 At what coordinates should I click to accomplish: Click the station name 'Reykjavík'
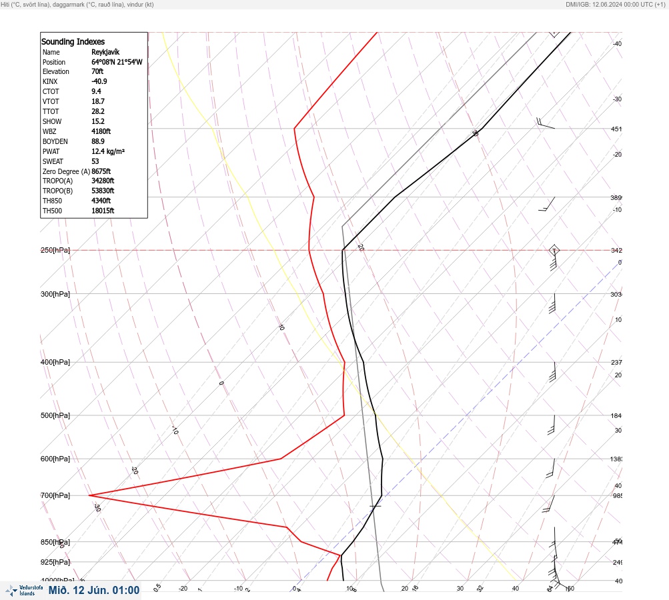click(105, 52)
